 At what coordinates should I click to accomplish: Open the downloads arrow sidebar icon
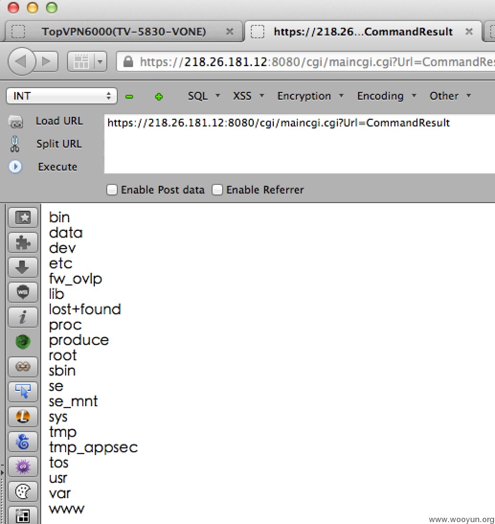coord(22,267)
